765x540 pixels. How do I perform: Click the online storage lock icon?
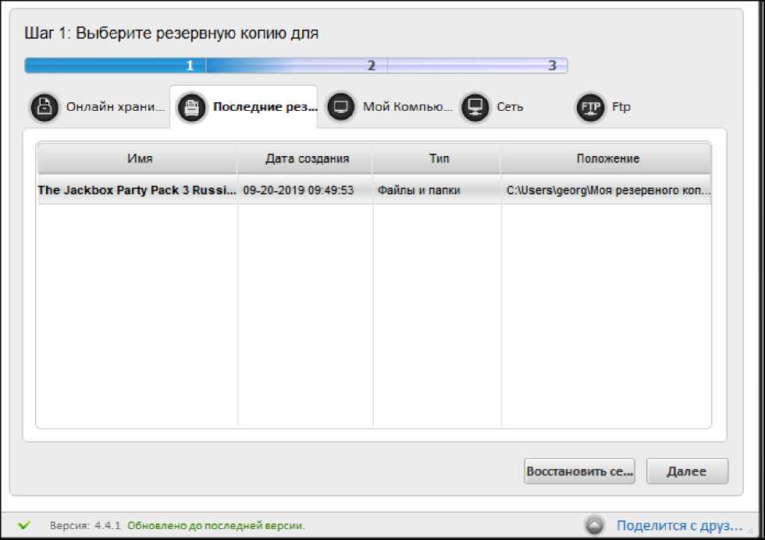(x=44, y=107)
